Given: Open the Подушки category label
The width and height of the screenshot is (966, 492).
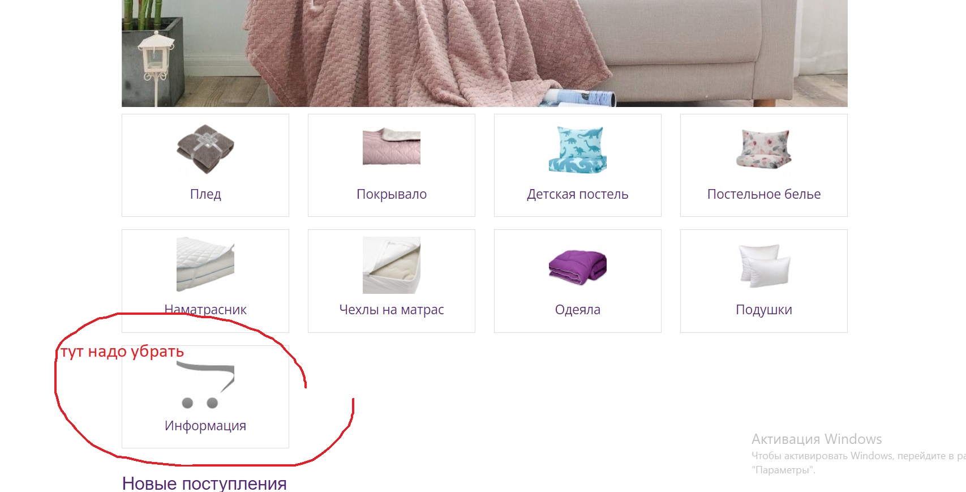Looking at the screenshot, I should [764, 310].
